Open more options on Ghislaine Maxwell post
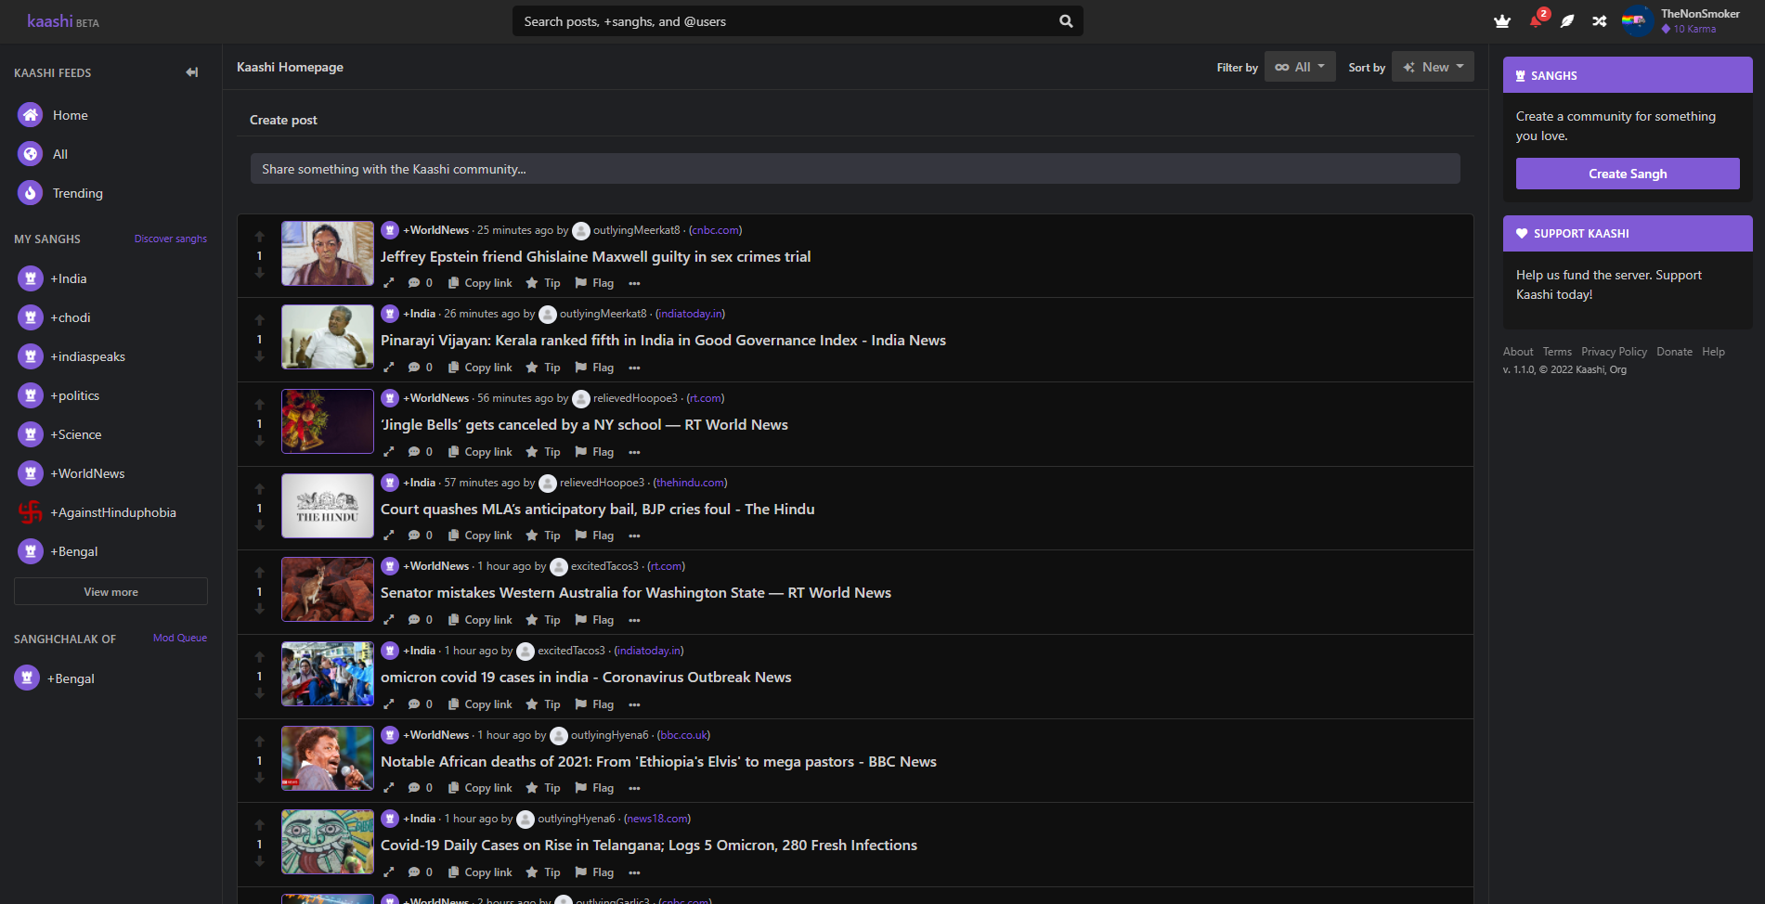Screen dimensions: 1765x904 [634, 283]
